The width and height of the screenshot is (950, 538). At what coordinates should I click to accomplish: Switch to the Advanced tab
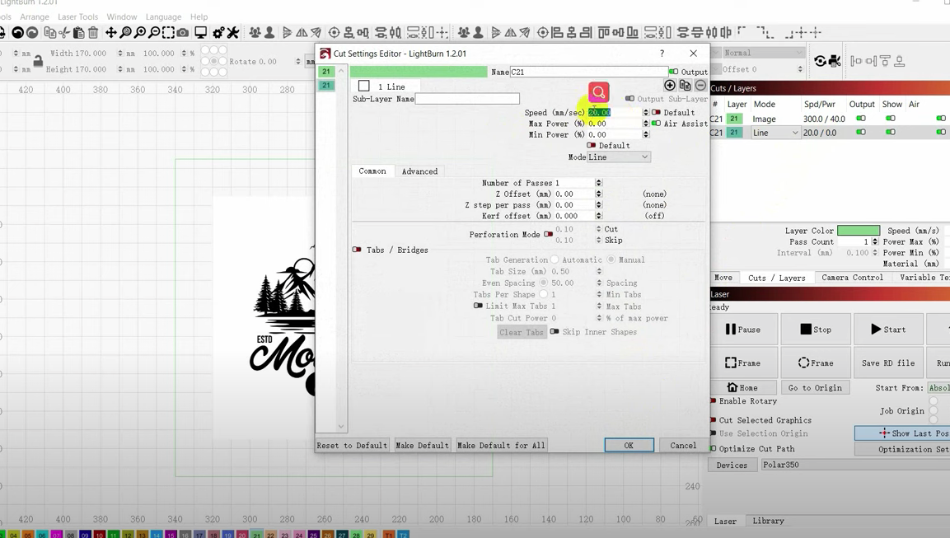(x=419, y=171)
